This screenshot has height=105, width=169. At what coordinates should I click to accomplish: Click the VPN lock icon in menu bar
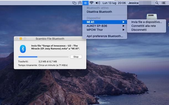[80, 3]
